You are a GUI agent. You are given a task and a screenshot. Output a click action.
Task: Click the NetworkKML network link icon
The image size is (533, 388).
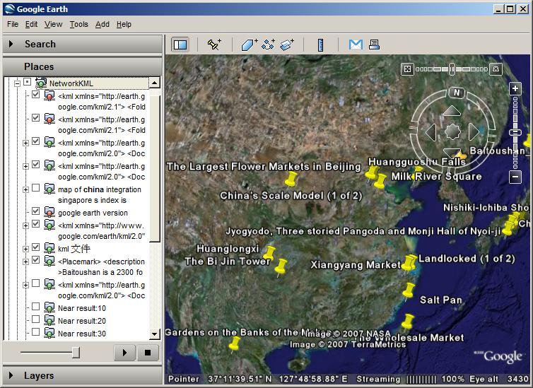tap(41, 83)
